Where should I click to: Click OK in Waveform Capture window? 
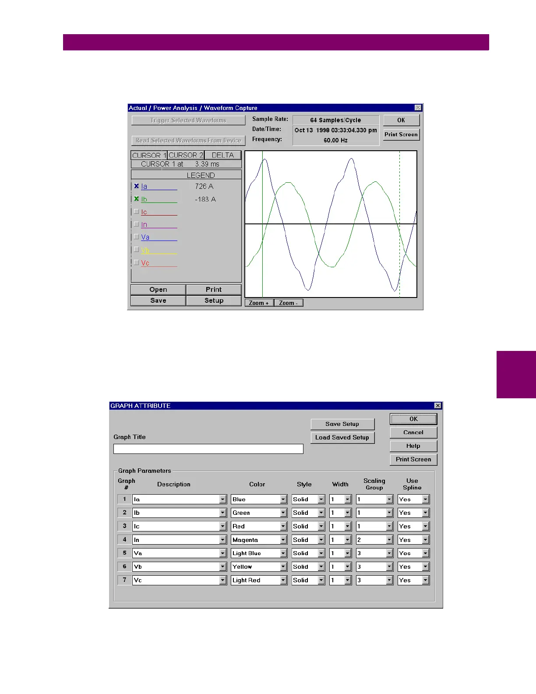401,120
